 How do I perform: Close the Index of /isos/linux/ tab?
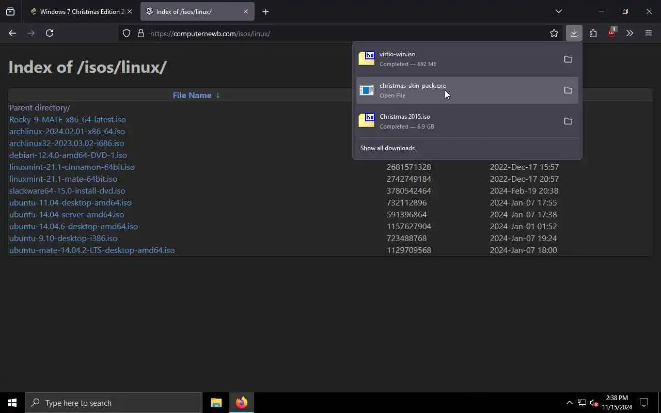click(246, 11)
